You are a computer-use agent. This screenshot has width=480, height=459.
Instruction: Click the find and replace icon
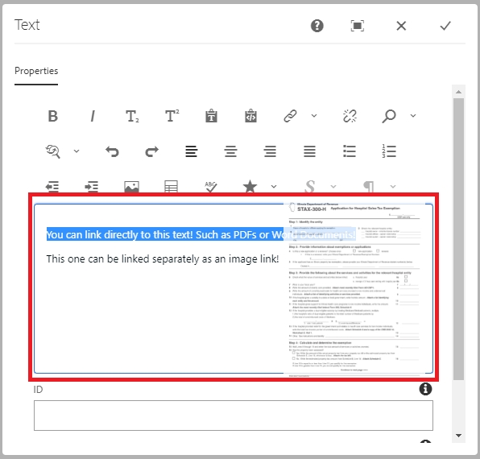click(53, 151)
